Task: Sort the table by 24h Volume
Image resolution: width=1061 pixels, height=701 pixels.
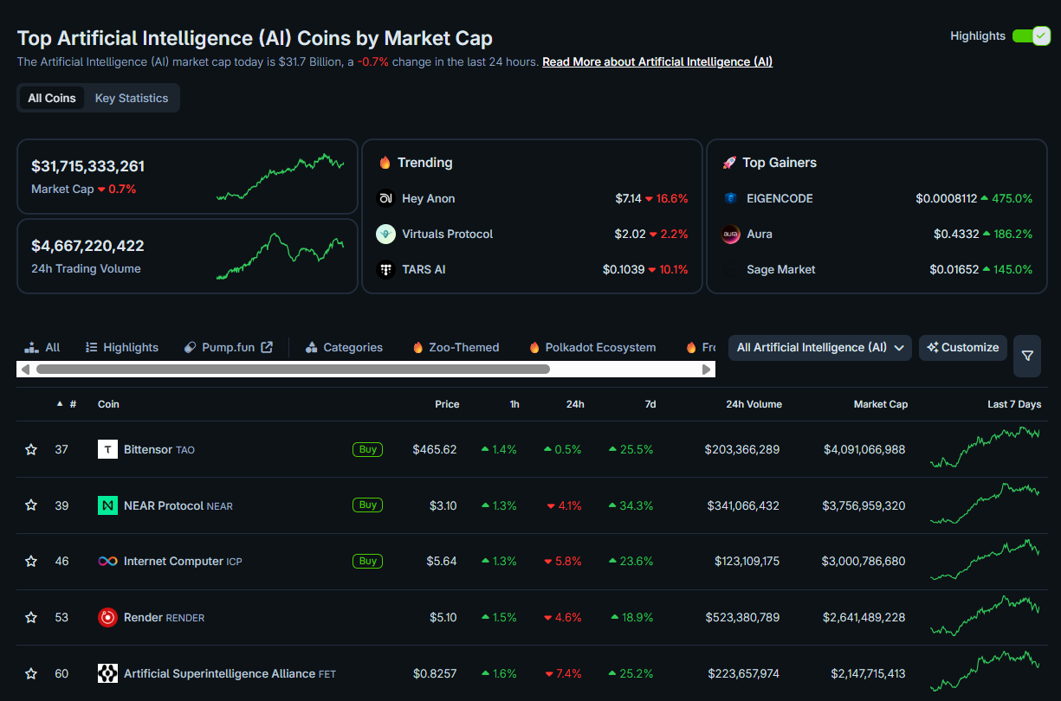Action: point(754,404)
